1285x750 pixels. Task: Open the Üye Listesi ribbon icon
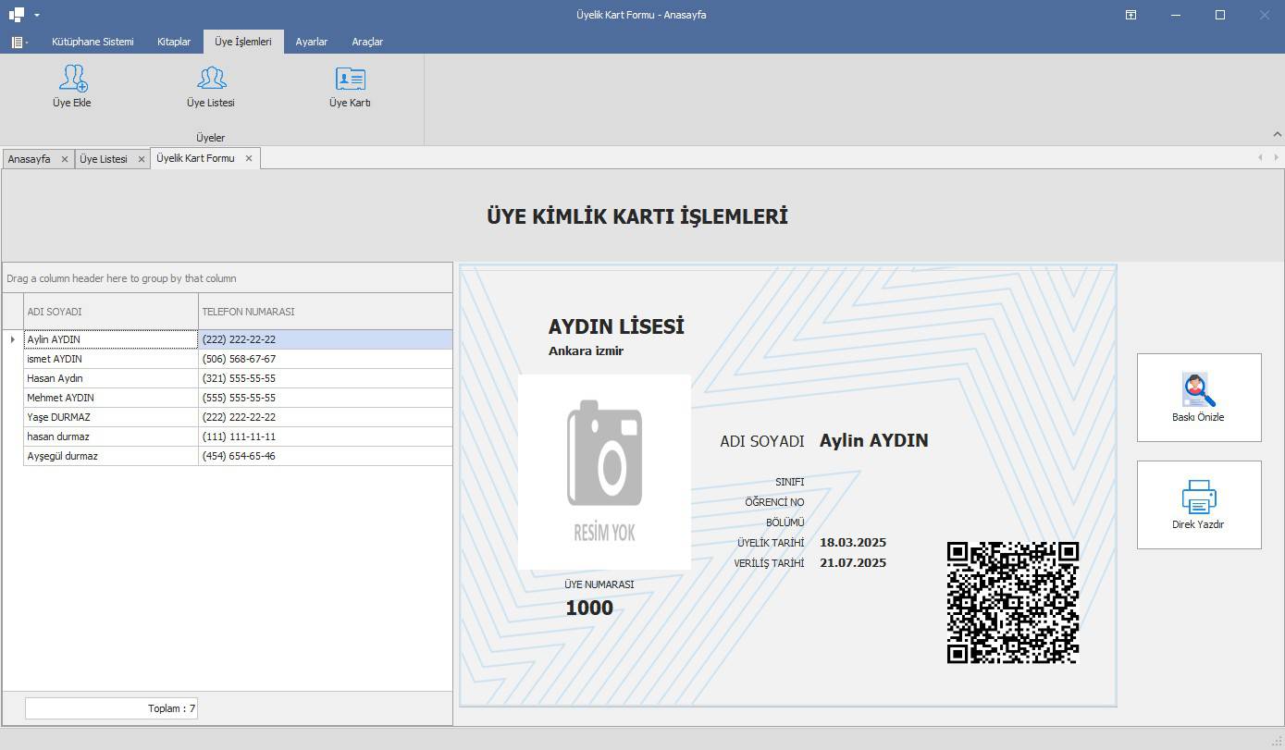pos(211,79)
